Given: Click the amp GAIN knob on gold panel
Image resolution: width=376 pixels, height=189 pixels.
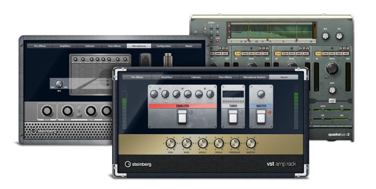Looking at the screenshot, I should [x=170, y=144].
